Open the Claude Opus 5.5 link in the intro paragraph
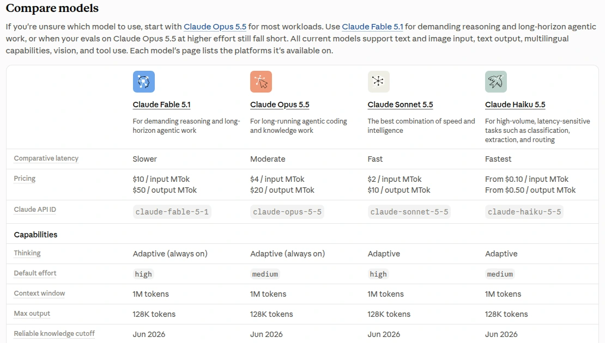 pos(215,27)
